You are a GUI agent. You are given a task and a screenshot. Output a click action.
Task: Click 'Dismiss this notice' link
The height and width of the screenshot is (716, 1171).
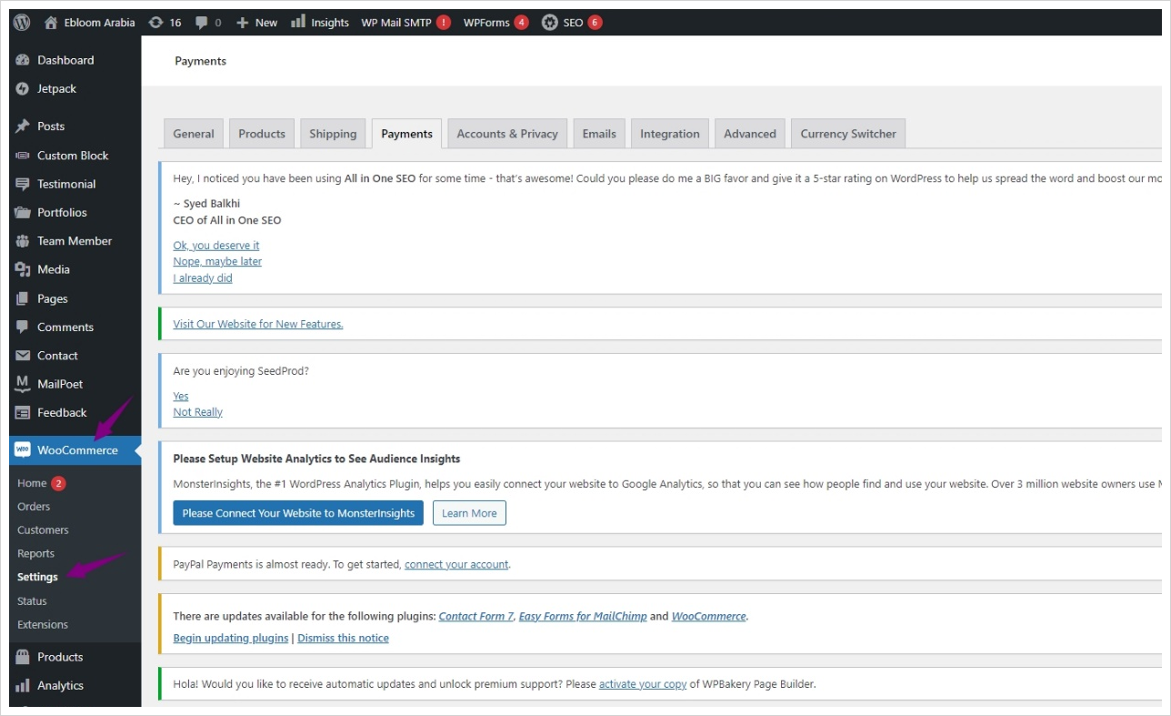coord(343,639)
